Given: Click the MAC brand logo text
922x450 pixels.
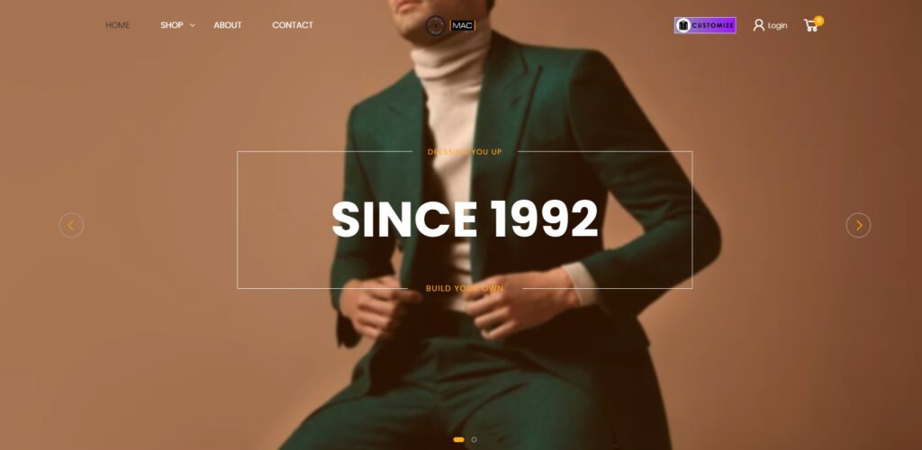Looking at the screenshot, I should (463, 25).
